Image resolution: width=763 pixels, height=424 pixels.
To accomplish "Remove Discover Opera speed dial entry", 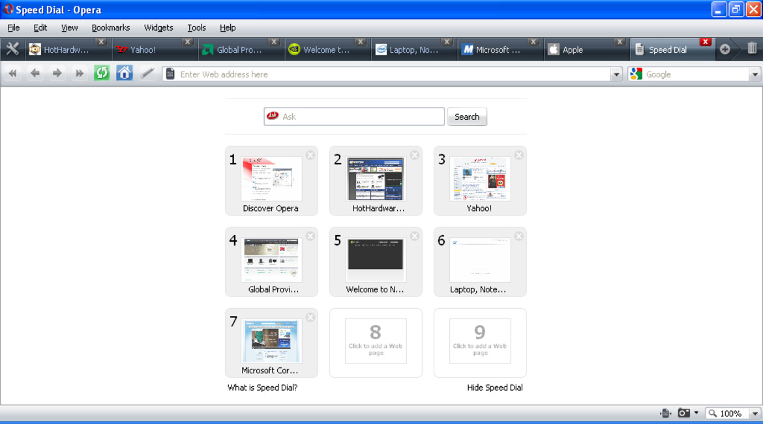I will click(x=310, y=155).
